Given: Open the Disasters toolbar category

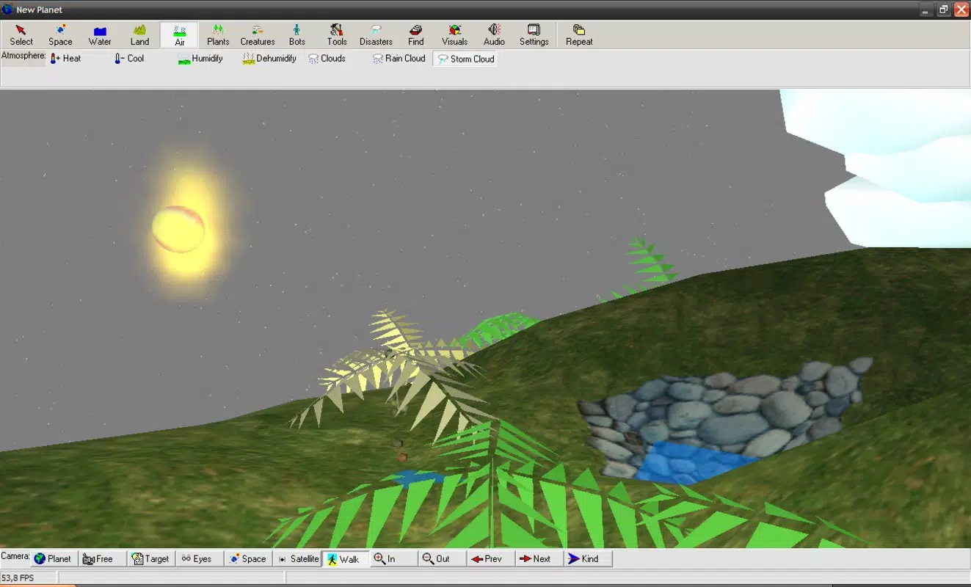Looking at the screenshot, I should pyautogui.click(x=376, y=35).
